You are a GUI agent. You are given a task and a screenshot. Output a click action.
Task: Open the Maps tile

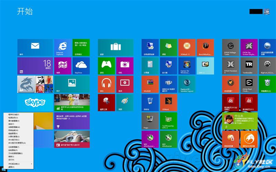63,66
